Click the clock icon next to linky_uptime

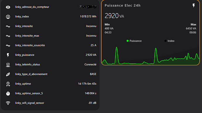8,84
